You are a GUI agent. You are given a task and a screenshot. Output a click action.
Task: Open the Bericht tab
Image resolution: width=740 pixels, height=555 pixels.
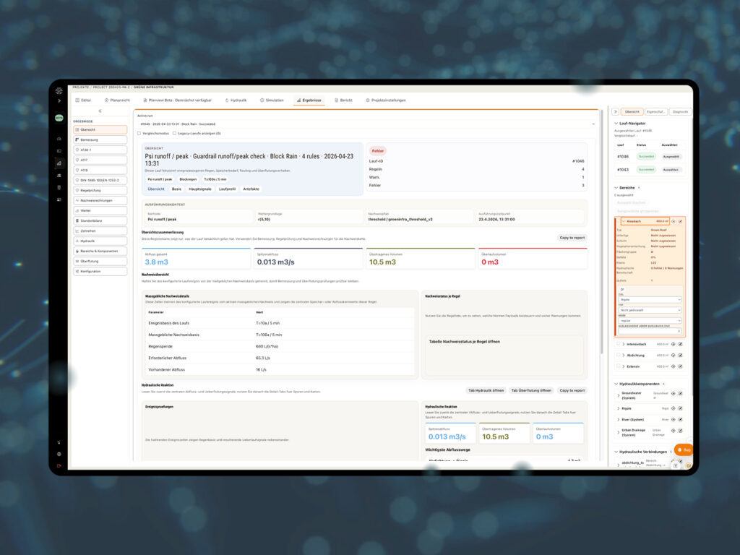[x=343, y=100]
